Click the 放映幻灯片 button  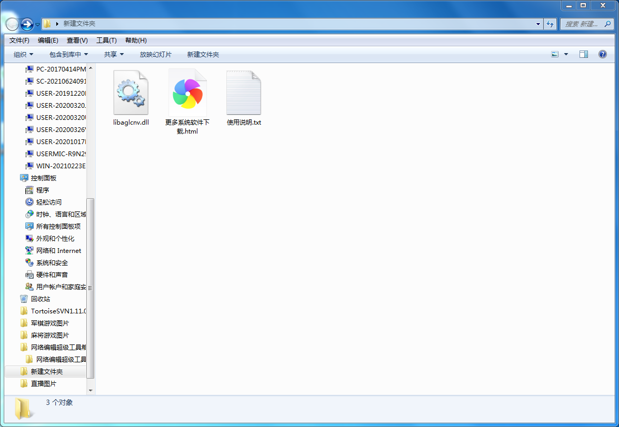click(x=156, y=54)
